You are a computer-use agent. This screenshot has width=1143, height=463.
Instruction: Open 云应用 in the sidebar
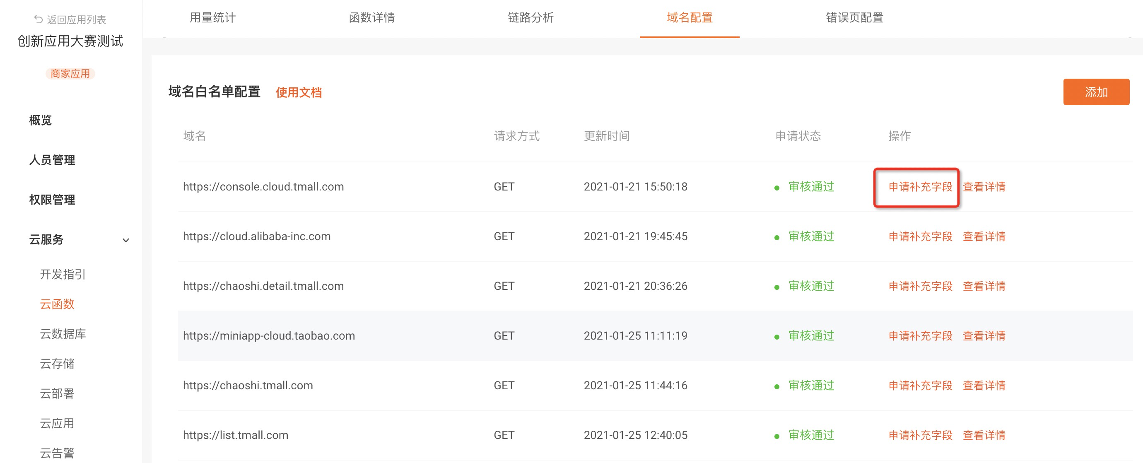57,423
